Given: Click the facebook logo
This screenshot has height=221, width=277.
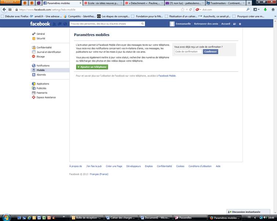Looking at the screenshot, I should coord(40,24).
